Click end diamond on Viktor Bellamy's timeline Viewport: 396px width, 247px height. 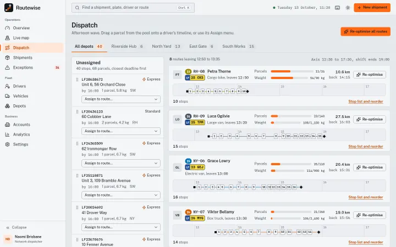click(318, 232)
